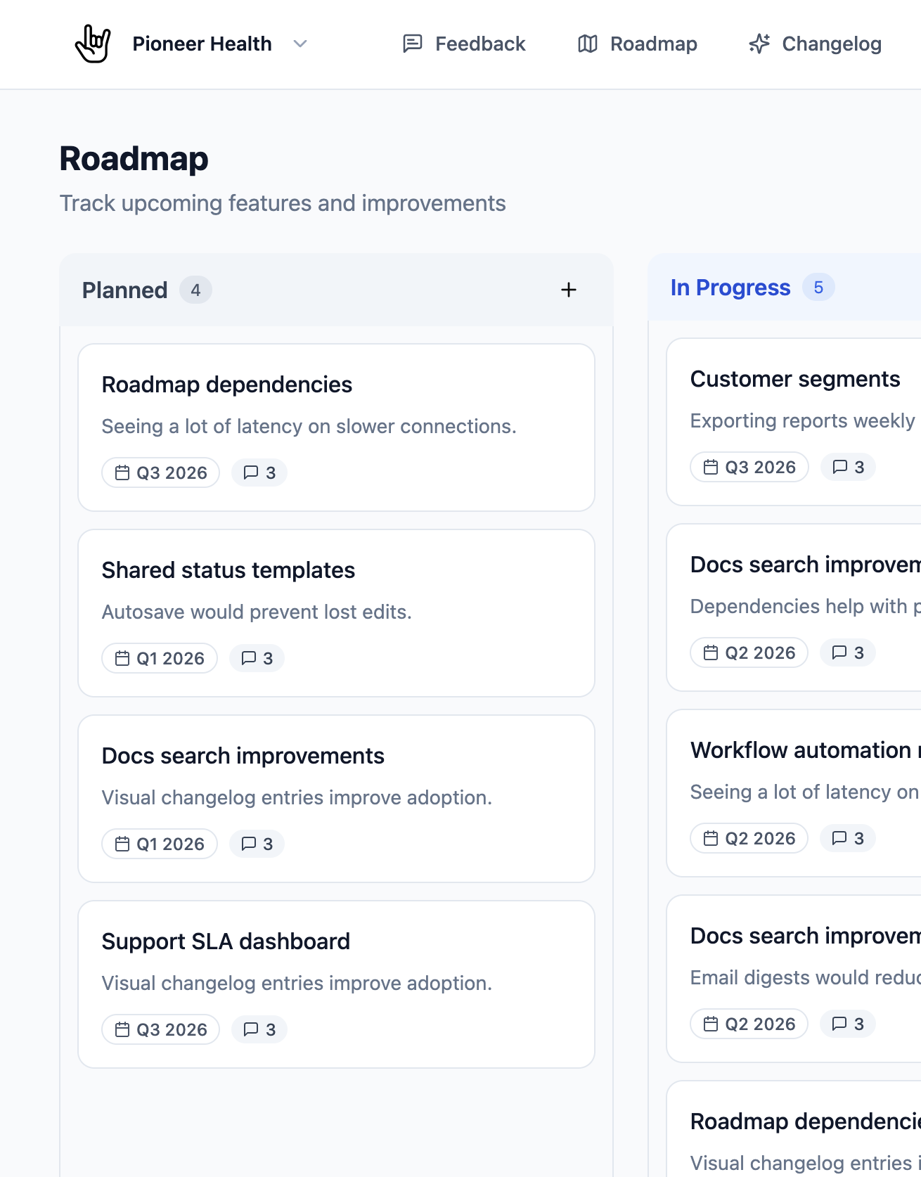The height and width of the screenshot is (1177, 921).
Task: Open the Changelog page
Action: (815, 44)
